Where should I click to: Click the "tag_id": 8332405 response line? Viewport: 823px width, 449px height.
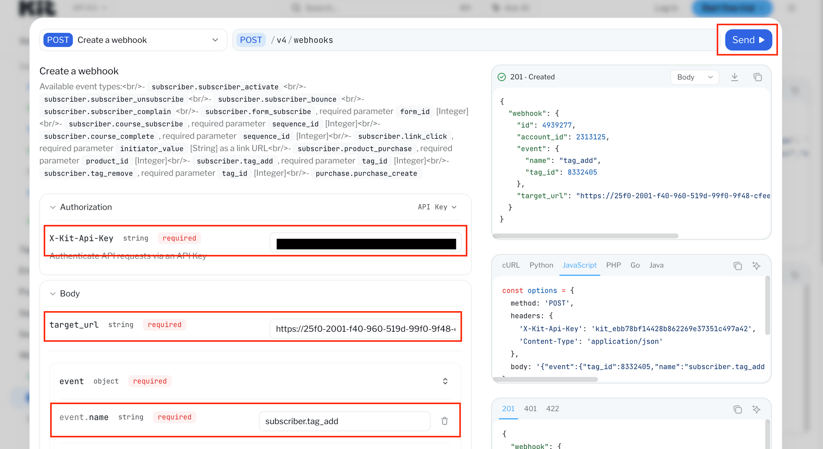[x=561, y=172]
